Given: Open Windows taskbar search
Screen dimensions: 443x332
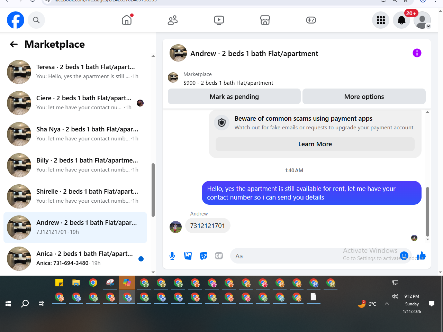Looking at the screenshot, I should point(25,304).
